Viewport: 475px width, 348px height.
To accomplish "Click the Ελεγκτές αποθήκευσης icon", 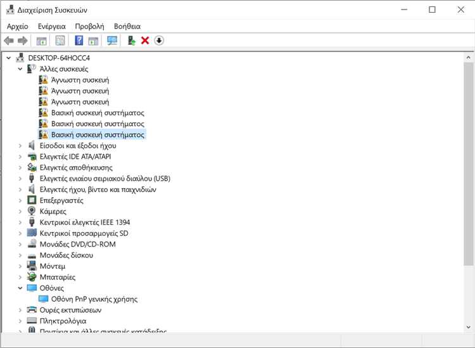I will (32, 167).
